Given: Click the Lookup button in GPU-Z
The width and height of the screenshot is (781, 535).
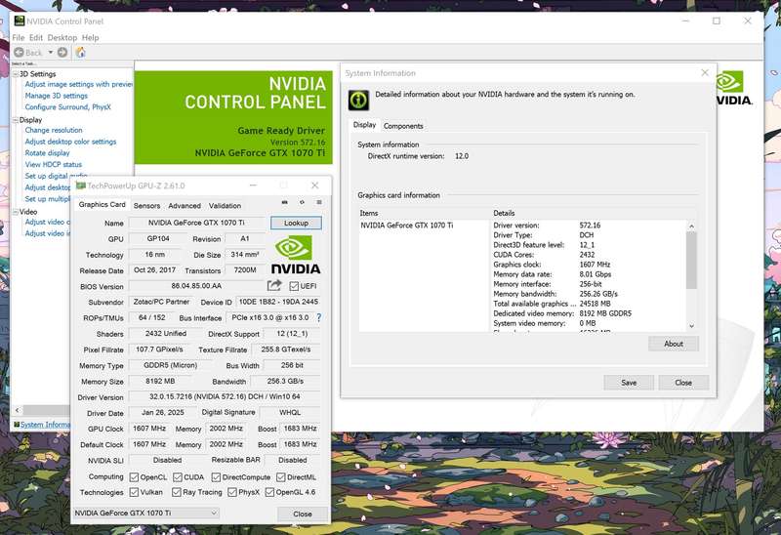Looking at the screenshot, I should coord(296,223).
